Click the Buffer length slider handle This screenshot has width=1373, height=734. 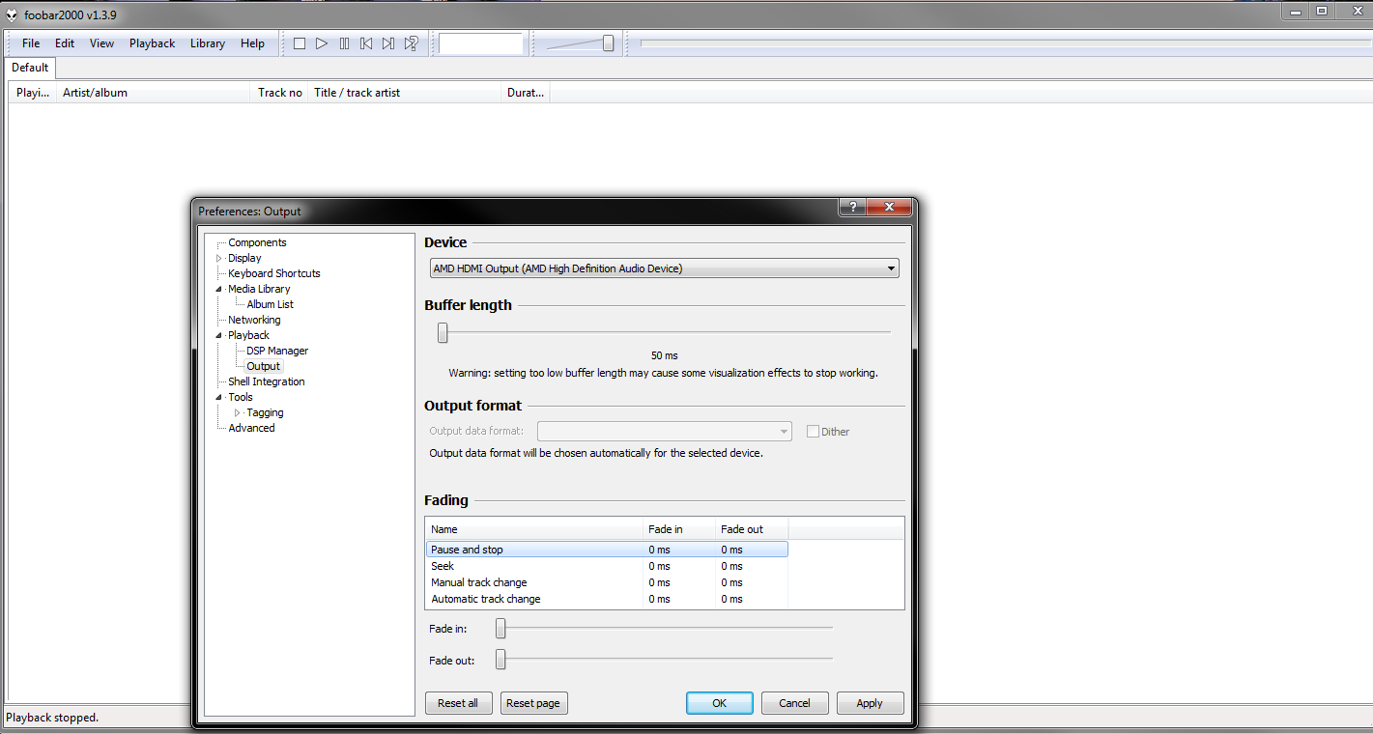coord(443,332)
